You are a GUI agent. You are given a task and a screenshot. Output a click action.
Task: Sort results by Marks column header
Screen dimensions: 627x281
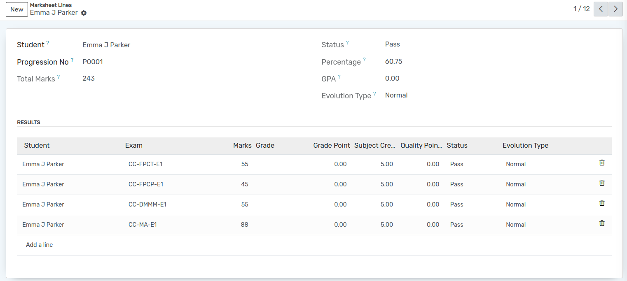pos(242,145)
